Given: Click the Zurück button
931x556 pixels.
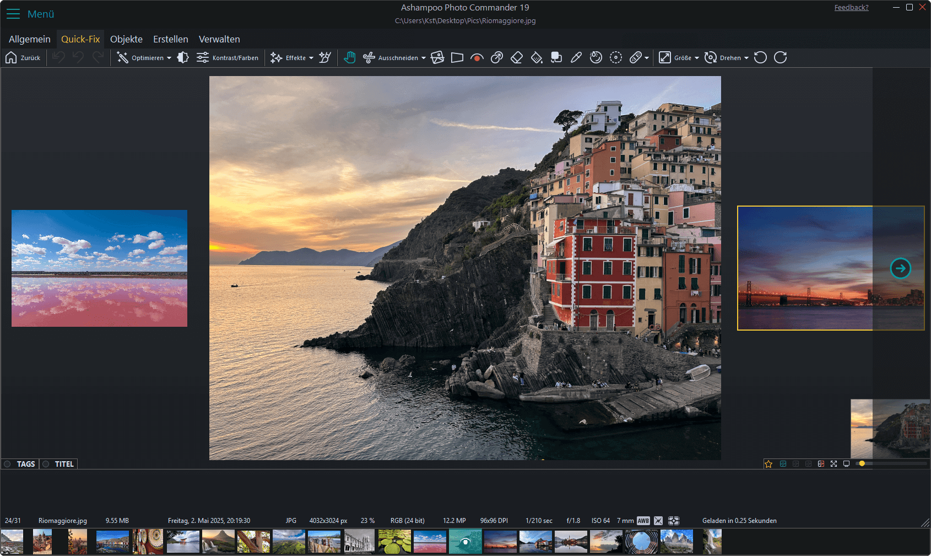Looking at the screenshot, I should coord(23,57).
